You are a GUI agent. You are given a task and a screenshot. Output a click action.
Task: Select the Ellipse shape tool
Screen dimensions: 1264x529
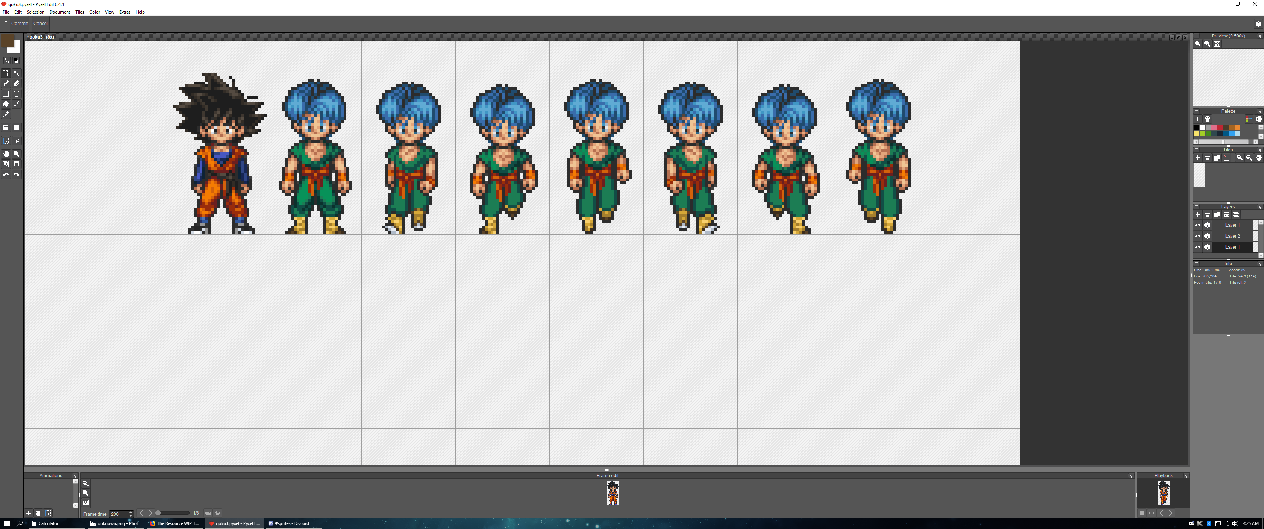click(x=17, y=94)
